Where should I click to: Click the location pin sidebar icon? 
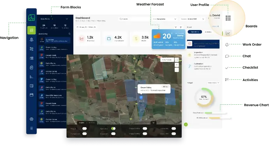(32, 40)
